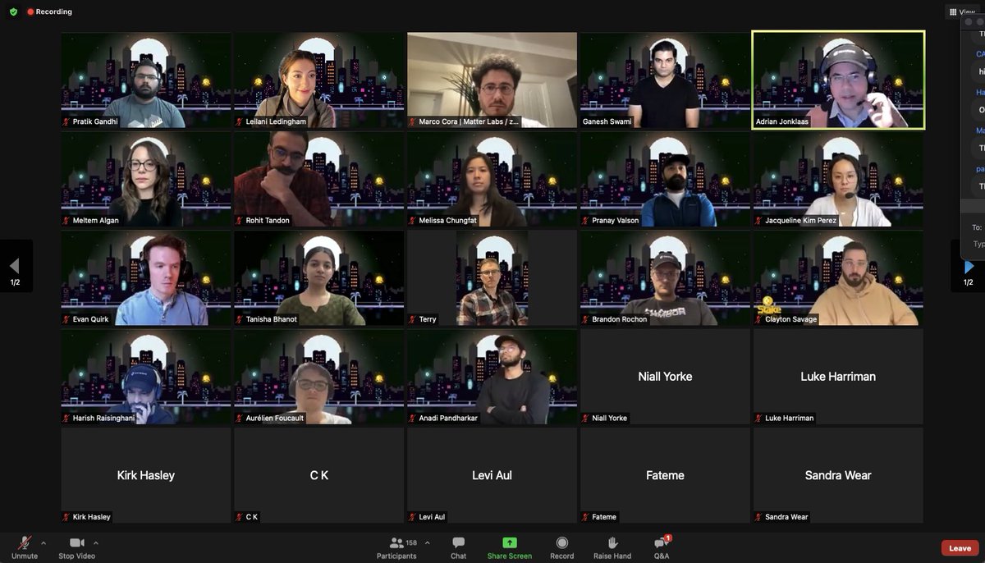This screenshot has width=985, height=563.
Task: Select Anadi Pandharkar's video tile
Action: [492, 377]
